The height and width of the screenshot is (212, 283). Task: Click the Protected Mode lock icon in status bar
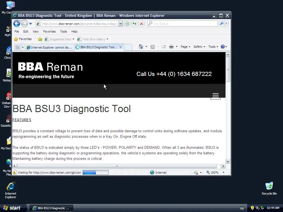(196, 173)
